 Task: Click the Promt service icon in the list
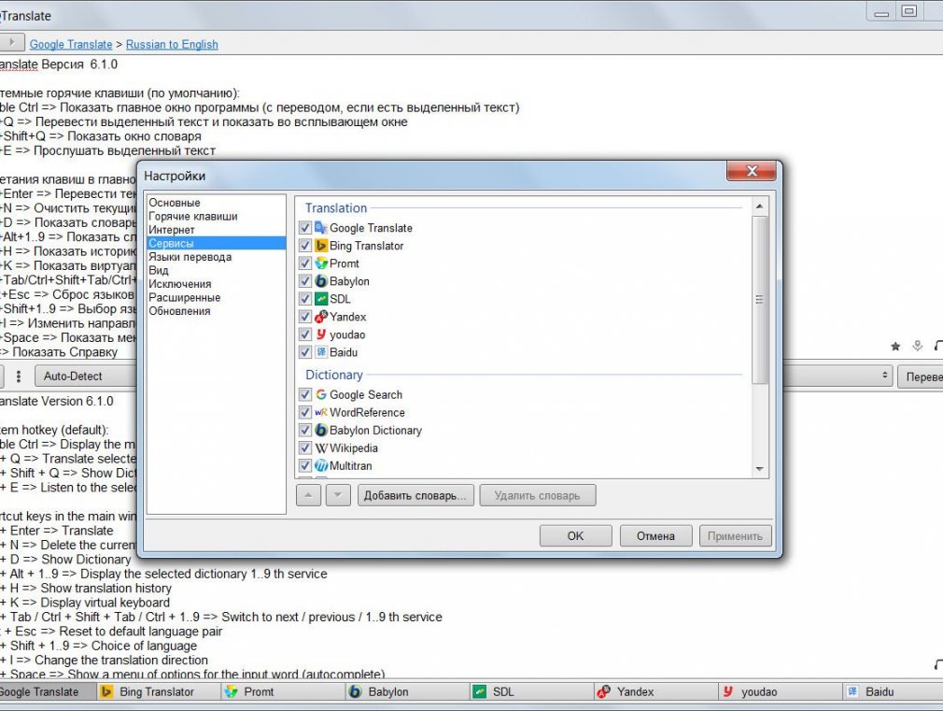(321, 263)
